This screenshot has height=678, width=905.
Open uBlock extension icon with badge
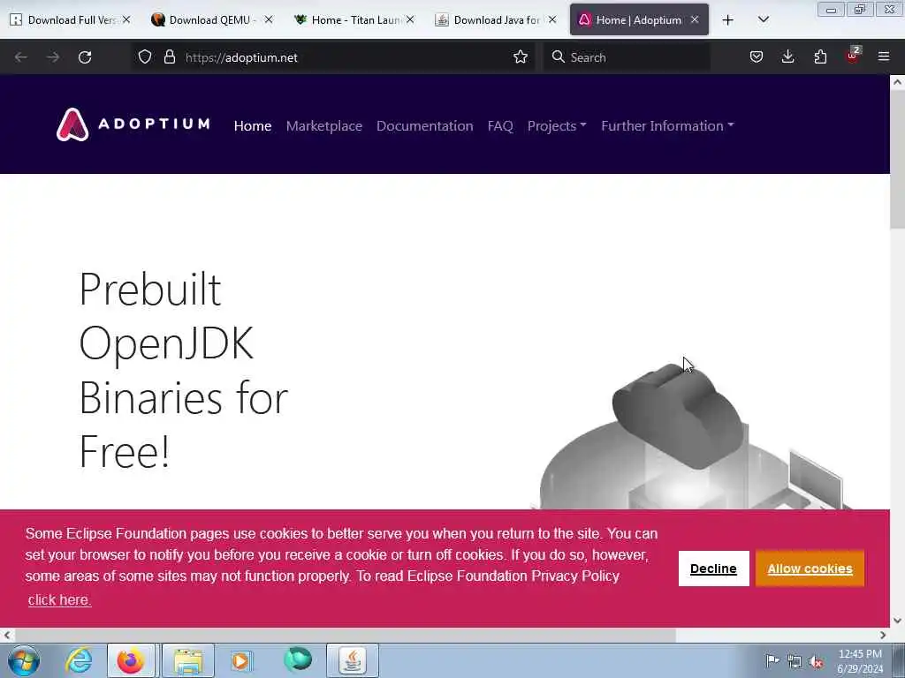[x=853, y=56]
